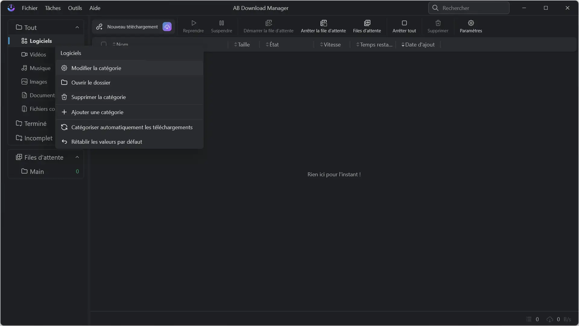Choose Rétablir les valeurs par défaut
Image resolution: width=579 pixels, height=326 pixels.
click(129, 142)
